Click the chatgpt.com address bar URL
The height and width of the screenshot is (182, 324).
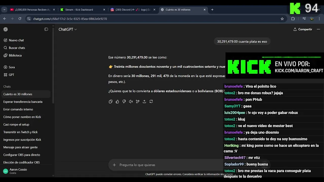[x=70, y=19]
